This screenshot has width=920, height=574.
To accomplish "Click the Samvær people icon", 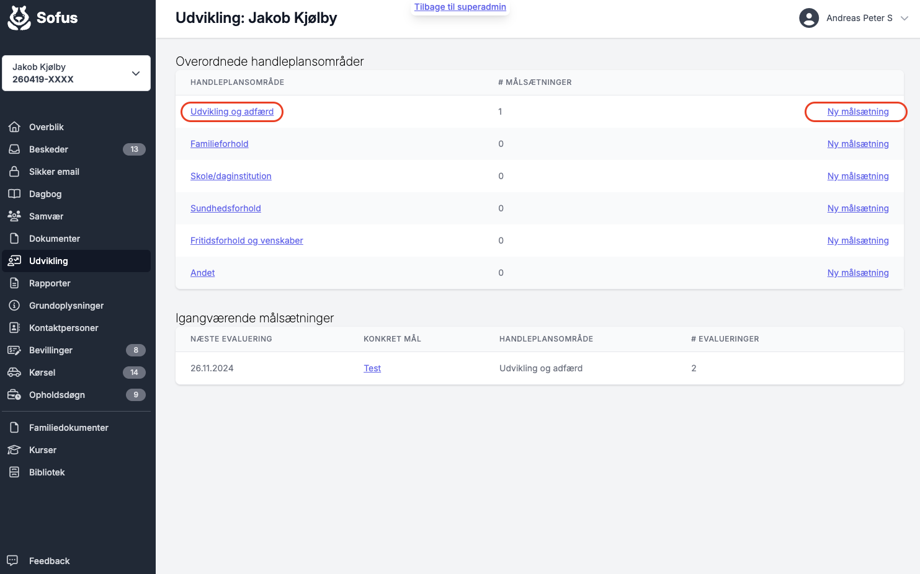I will 14,216.
